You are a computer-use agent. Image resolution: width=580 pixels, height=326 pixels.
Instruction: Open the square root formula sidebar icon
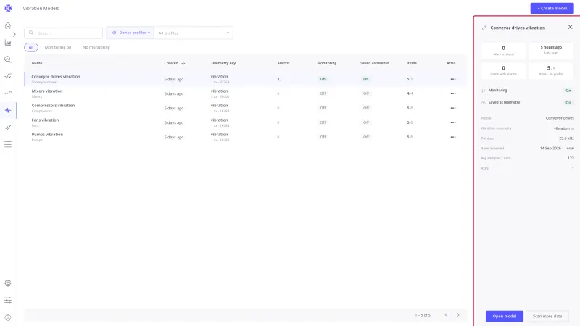[8, 77]
